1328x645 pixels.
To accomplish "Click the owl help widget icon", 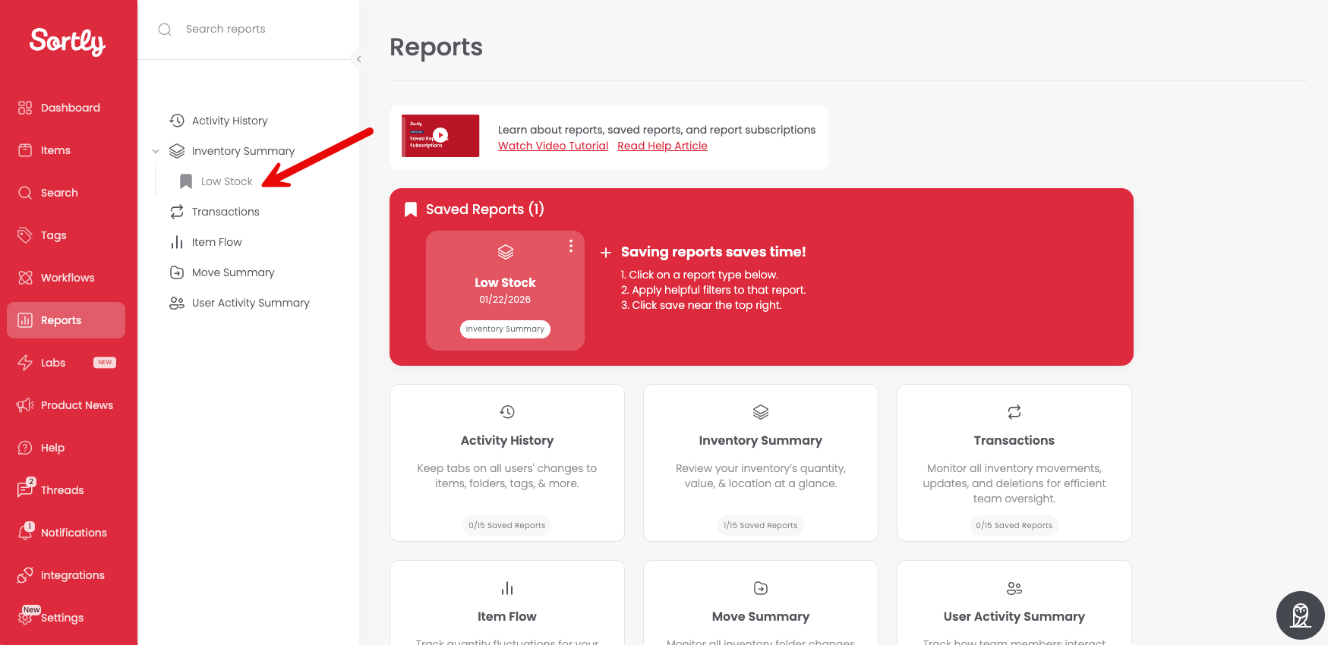I will click(x=1301, y=615).
